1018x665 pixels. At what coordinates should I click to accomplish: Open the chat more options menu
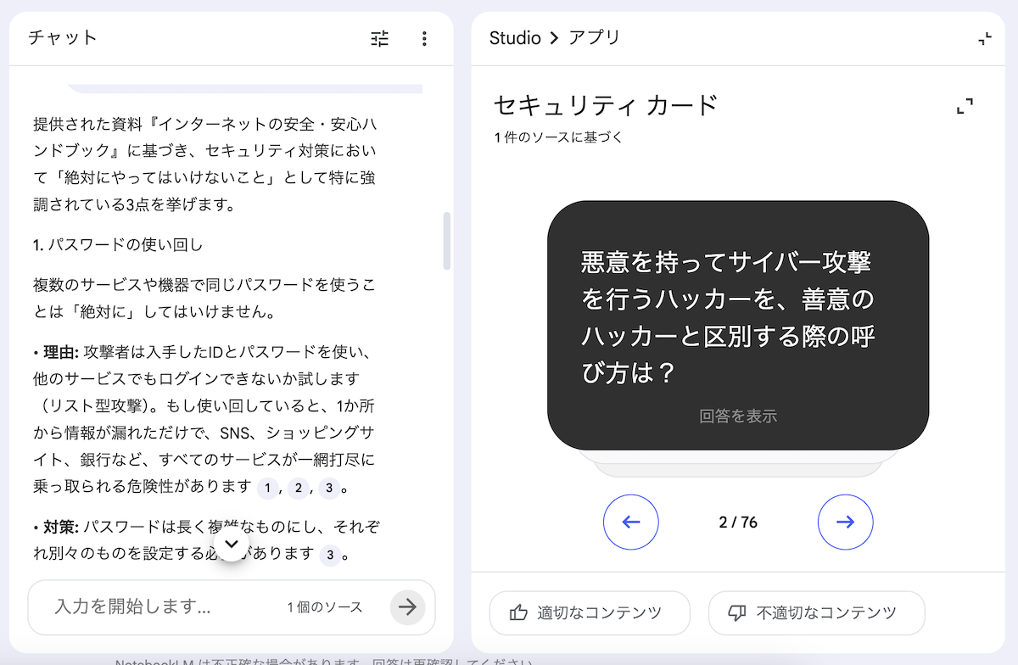pos(424,38)
